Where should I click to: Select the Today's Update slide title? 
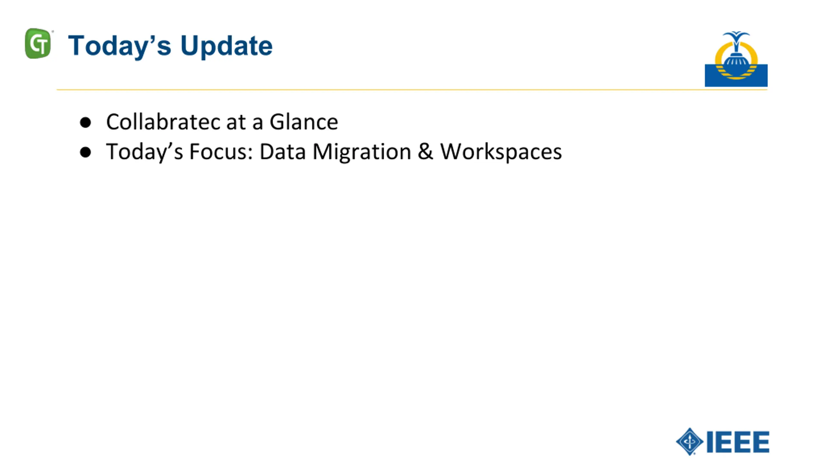pos(170,46)
